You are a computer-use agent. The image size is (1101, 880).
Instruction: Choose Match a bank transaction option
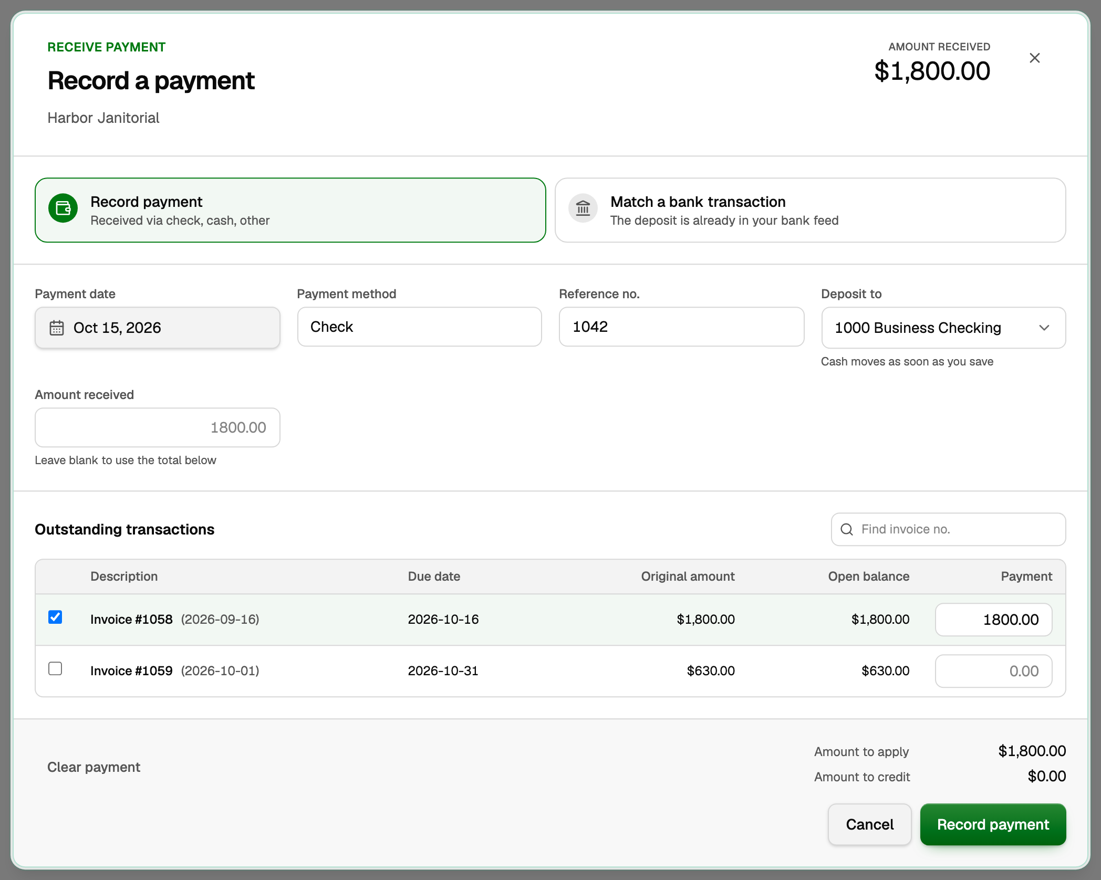[x=811, y=210]
